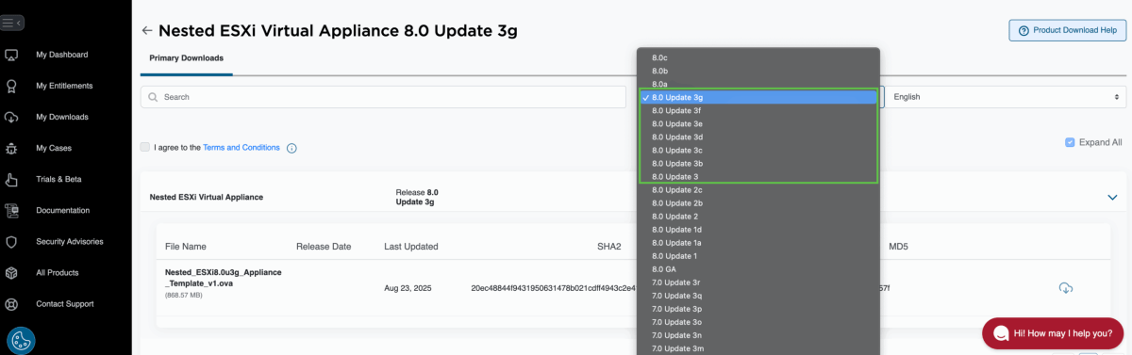Click the Nested_ESXi8.0u3g_Appliance_Template_v1.ova file name
This screenshot has width=1132, height=355.
click(224, 277)
